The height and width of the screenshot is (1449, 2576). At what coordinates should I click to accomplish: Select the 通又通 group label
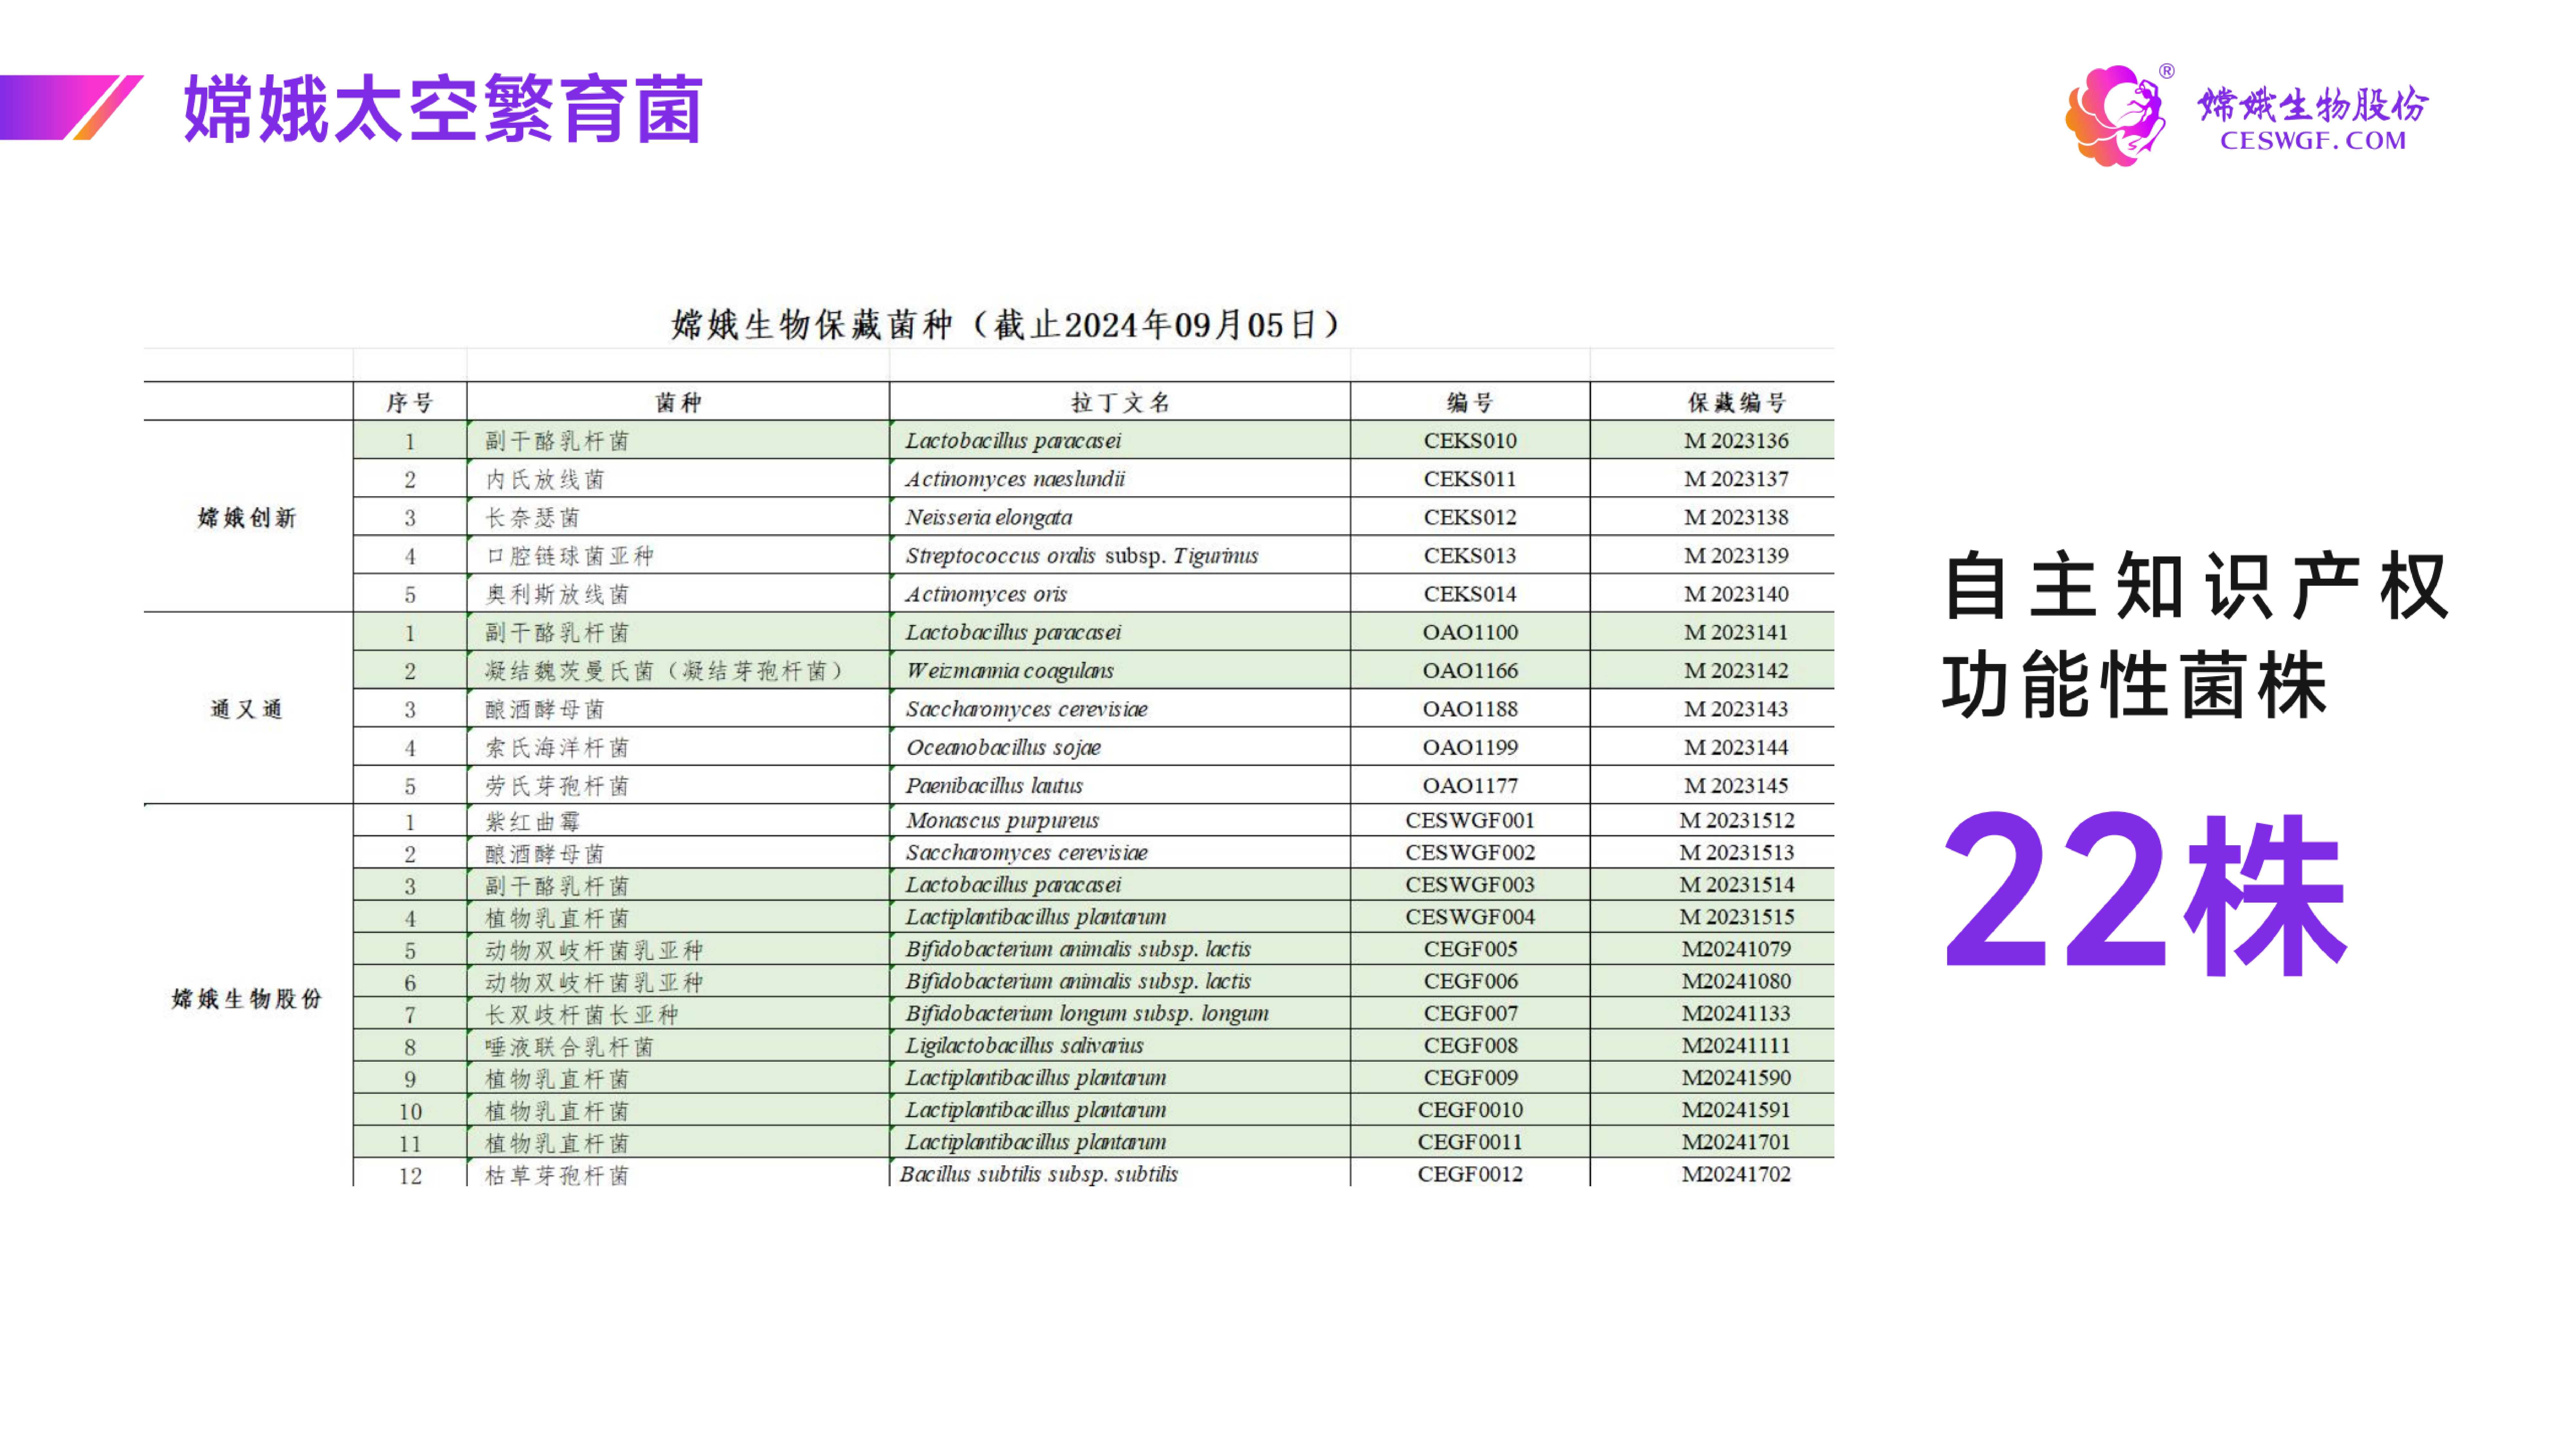(247, 709)
